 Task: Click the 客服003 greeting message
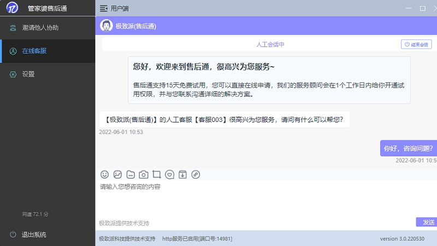pos(225,120)
